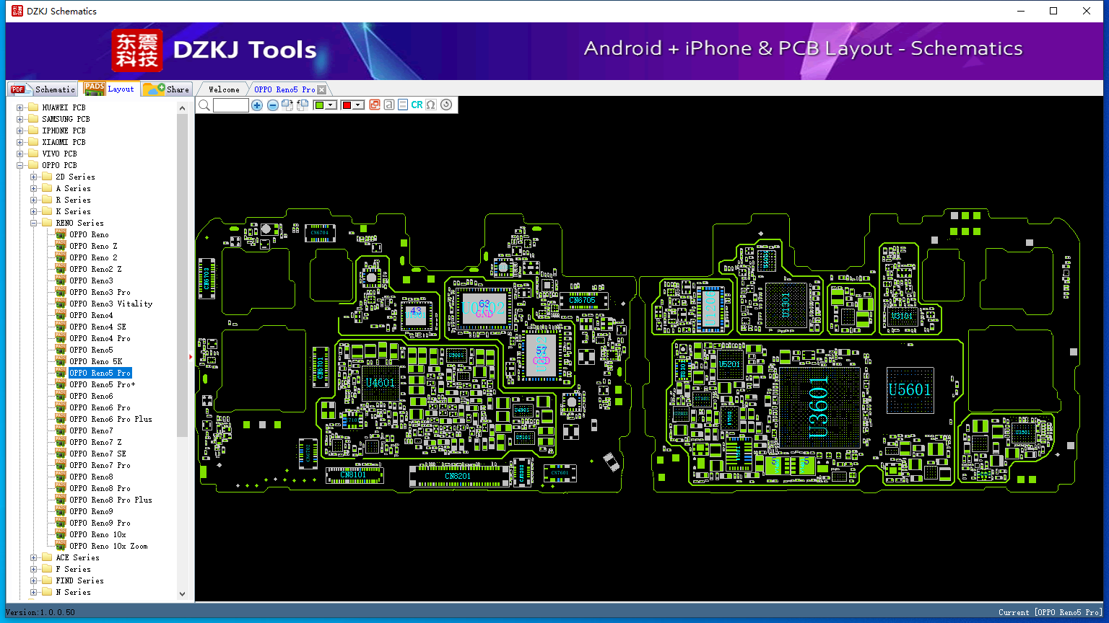
Task: Click the magnifier search icon
Action: (204, 105)
